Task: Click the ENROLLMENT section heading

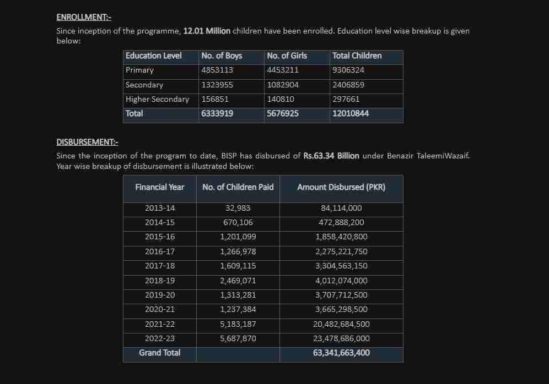Action: [84, 18]
